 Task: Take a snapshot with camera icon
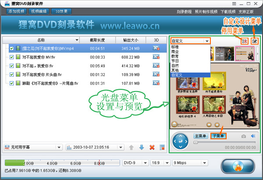point(244,136)
